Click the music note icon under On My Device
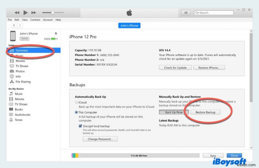Viewport: 259px width, 168px height. tap(11, 94)
